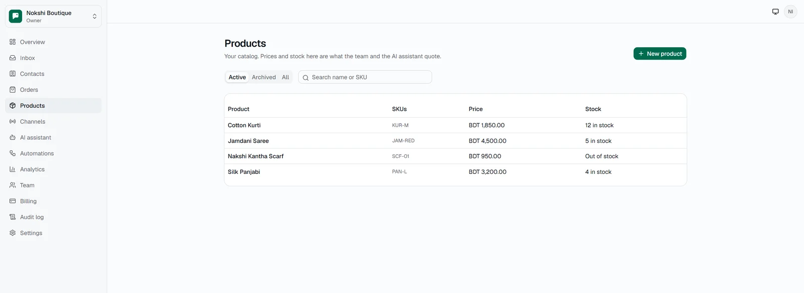
Task: Click the 4 in stock value
Action: [x=598, y=172]
